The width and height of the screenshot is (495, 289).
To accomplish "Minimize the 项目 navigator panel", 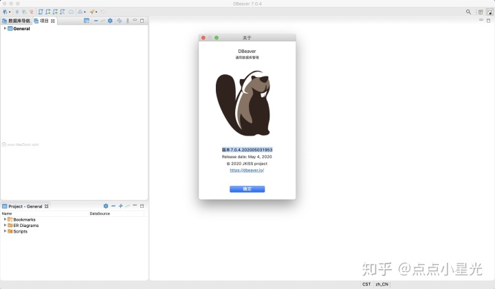I will 135,21.
